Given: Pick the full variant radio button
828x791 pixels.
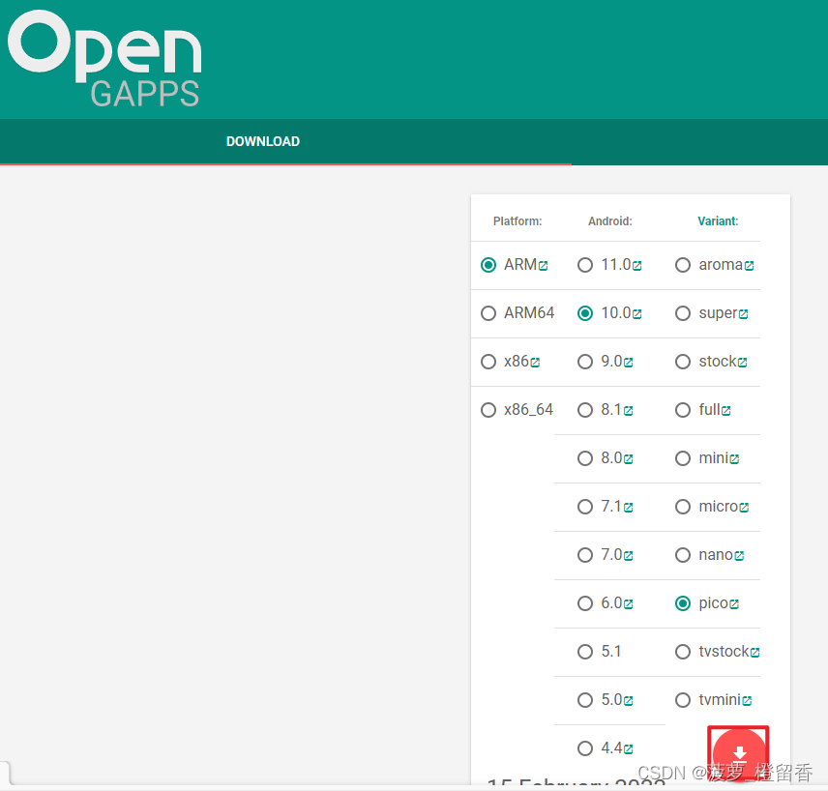Looking at the screenshot, I should (x=683, y=410).
